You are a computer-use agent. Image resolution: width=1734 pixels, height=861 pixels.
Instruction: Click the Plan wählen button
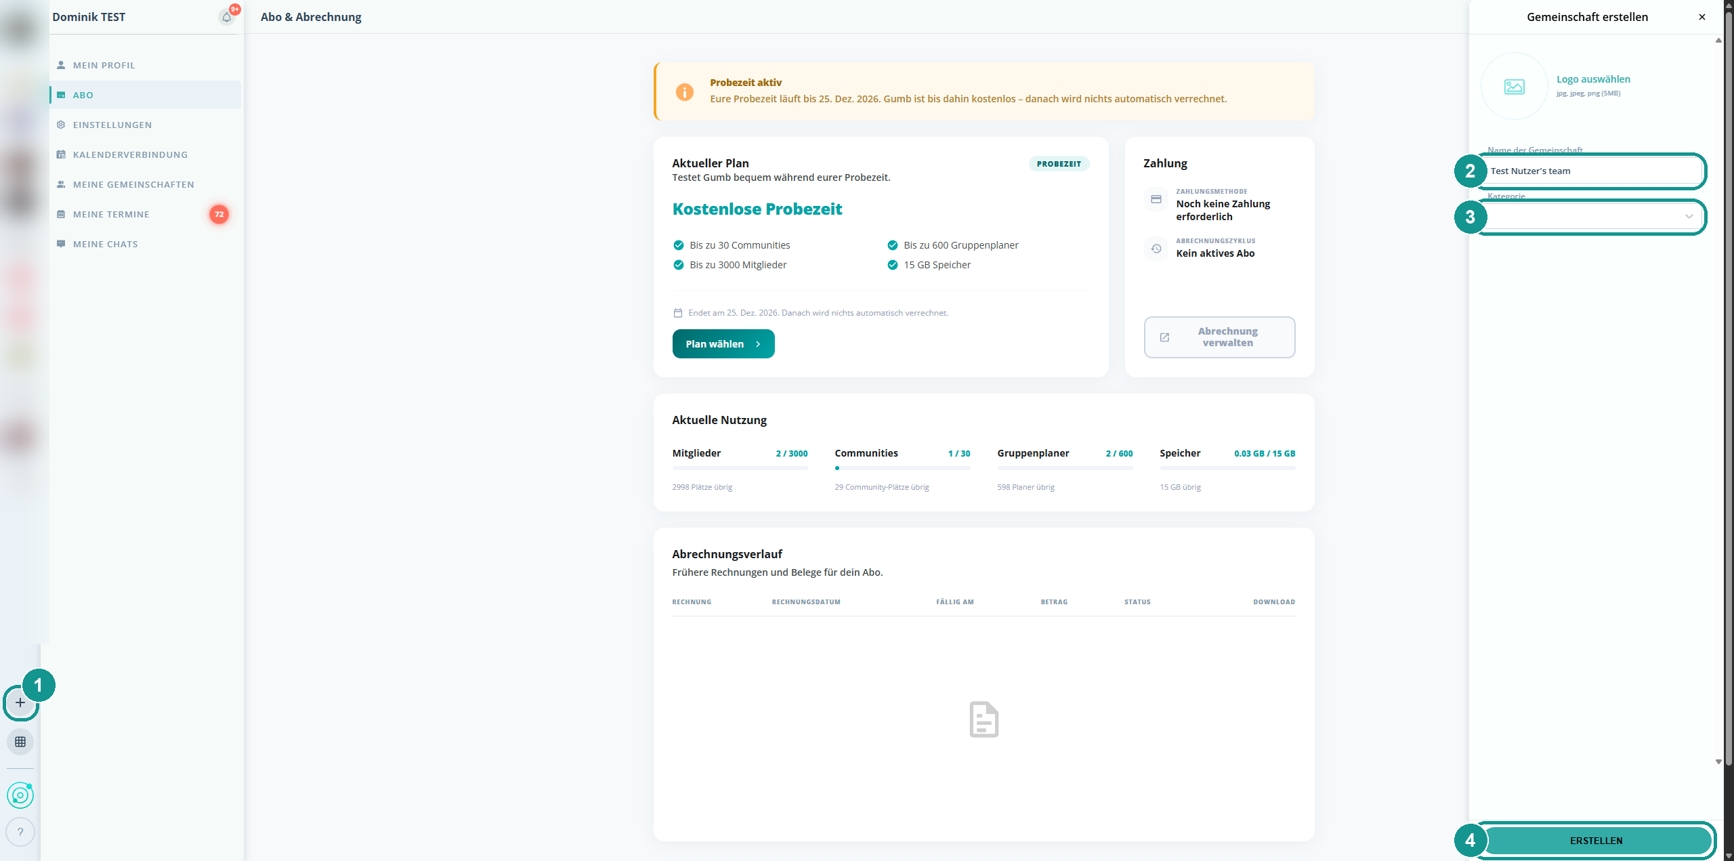[x=723, y=344]
